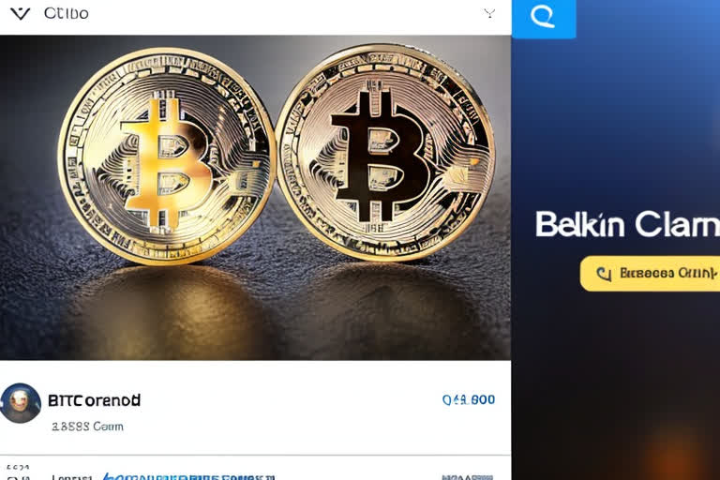
Task: Click the blue 041.800 value link
Action: coord(469,399)
